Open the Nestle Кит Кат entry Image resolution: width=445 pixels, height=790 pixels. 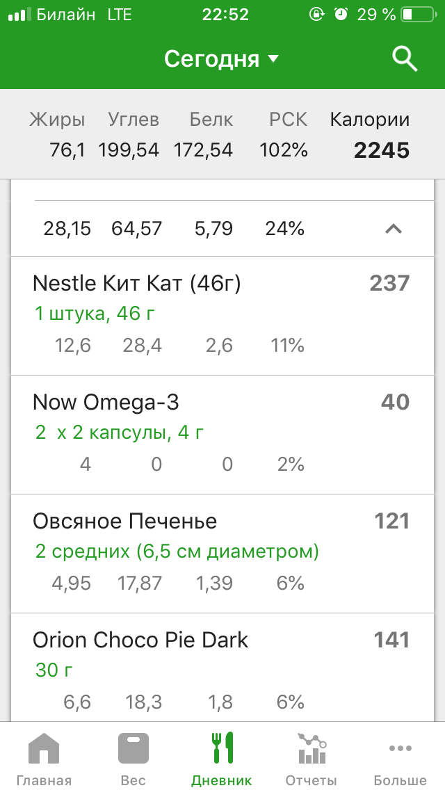click(x=222, y=316)
